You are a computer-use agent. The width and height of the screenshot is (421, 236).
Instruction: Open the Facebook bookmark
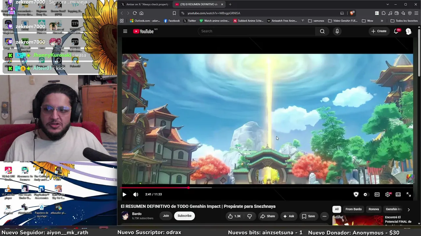tap(172, 21)
